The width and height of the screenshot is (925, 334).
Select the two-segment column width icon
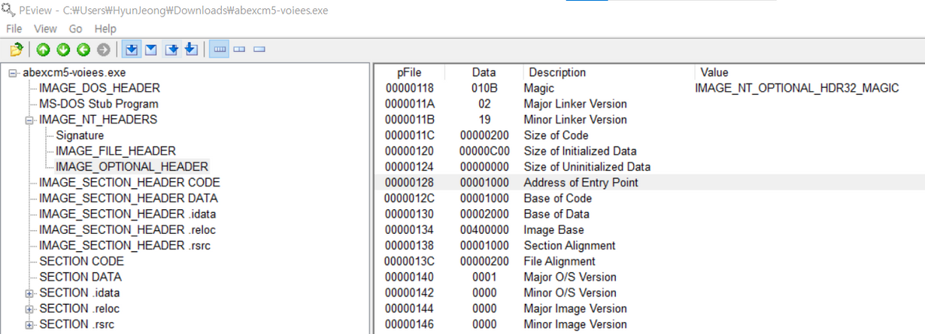point(240,50)
